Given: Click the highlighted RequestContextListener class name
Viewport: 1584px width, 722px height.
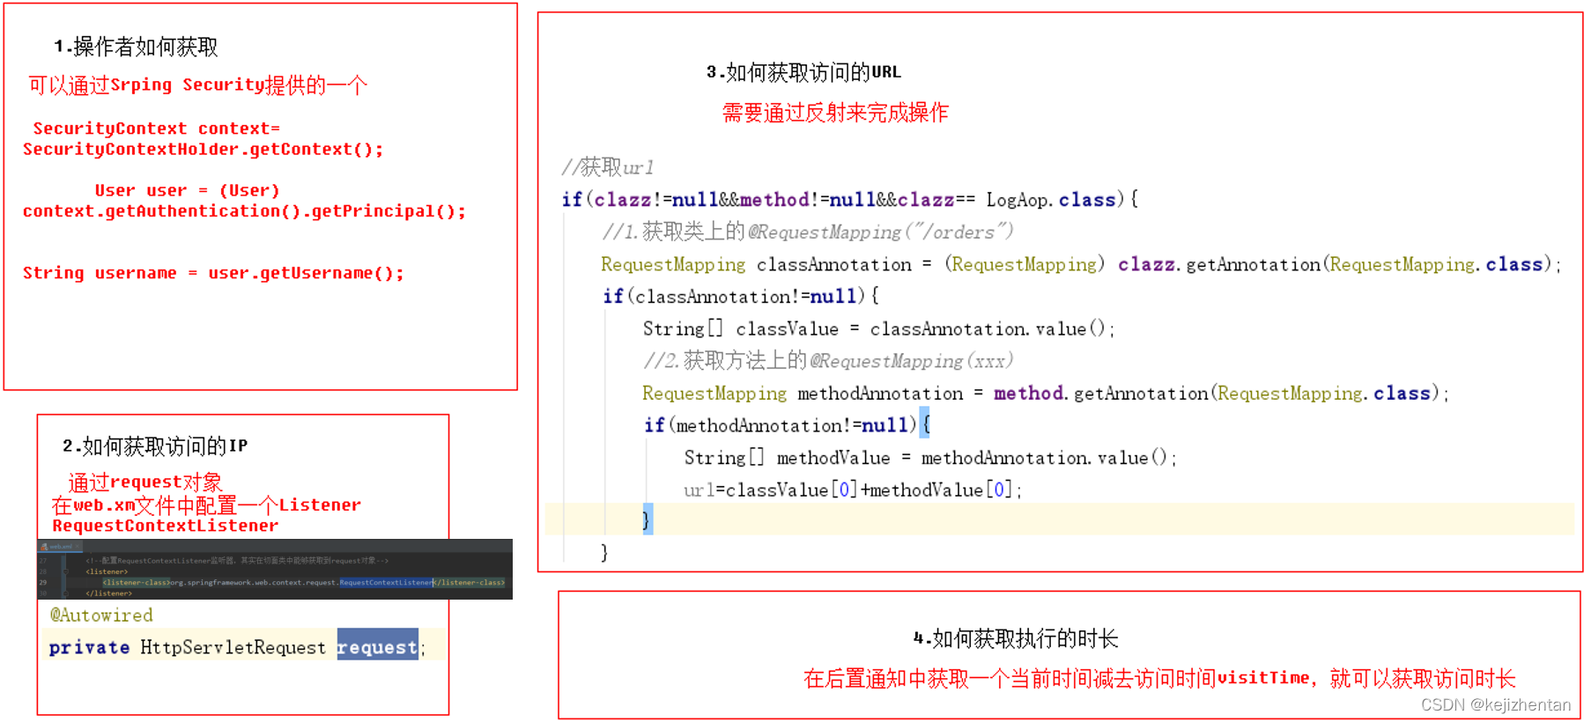Looking at the screenshot, I should (x=386, y=582).
